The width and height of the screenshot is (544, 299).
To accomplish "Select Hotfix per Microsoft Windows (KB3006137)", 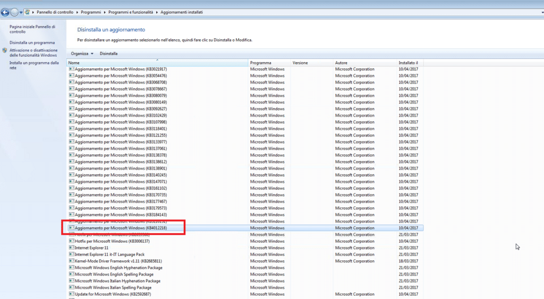I will [x=245, y=241].
